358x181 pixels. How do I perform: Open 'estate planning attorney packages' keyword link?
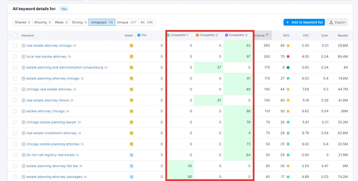(x=54, y=177)
